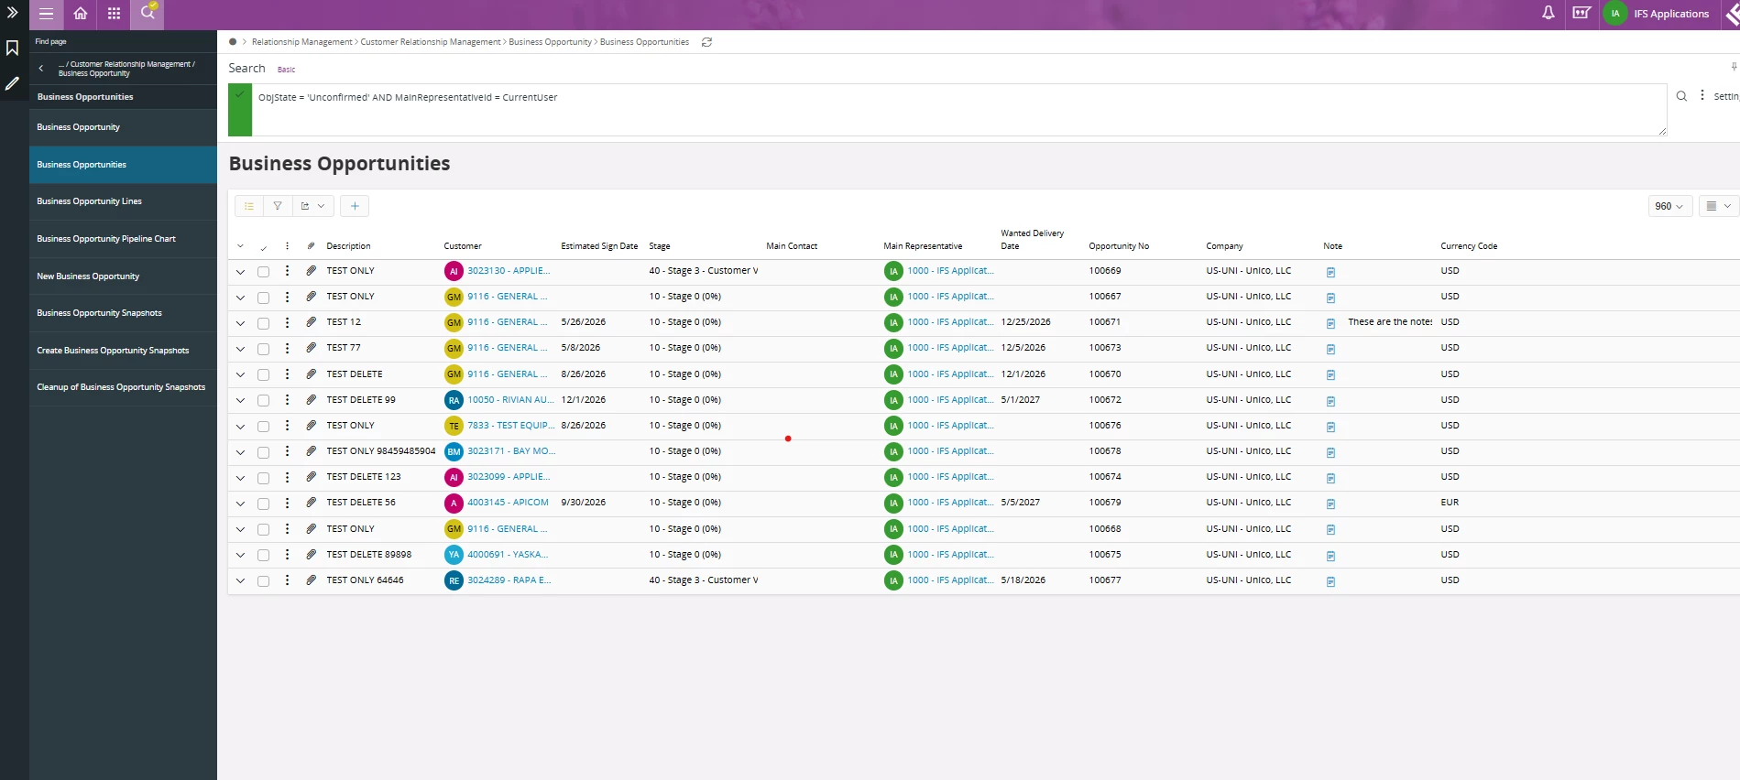Open the notifications bell icon
Viewport: 1740px width, 780px height.
(x=1548, y=14)
